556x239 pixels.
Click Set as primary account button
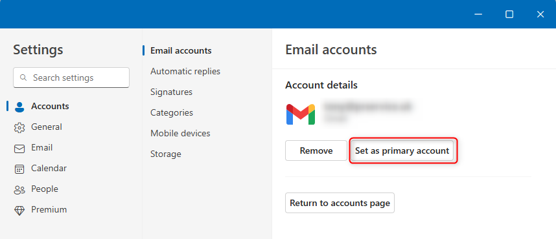[x=402, y=151]
